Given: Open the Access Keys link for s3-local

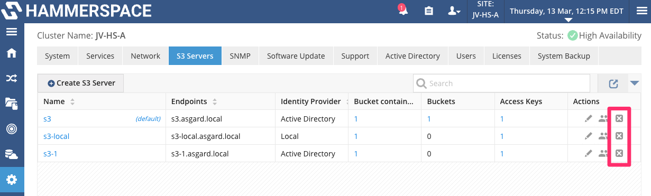Looking at the screenshot, I should [x=502, y=136].
